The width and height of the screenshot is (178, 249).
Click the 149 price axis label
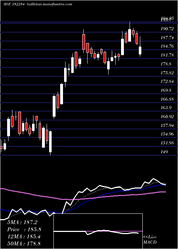pyautogui.click(x=164, y=152)
